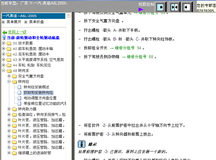Click the line 拧出螺栓 -箭头 A- 并取下手柄
The image size is (216, 160).
[112, 30]
